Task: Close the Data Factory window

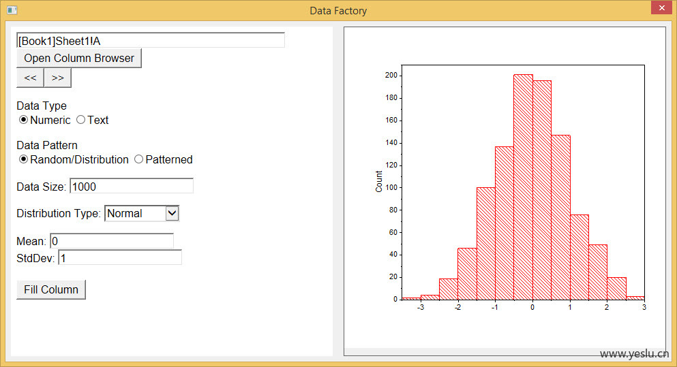Action: pyautogui.click(x=662, y=7)
